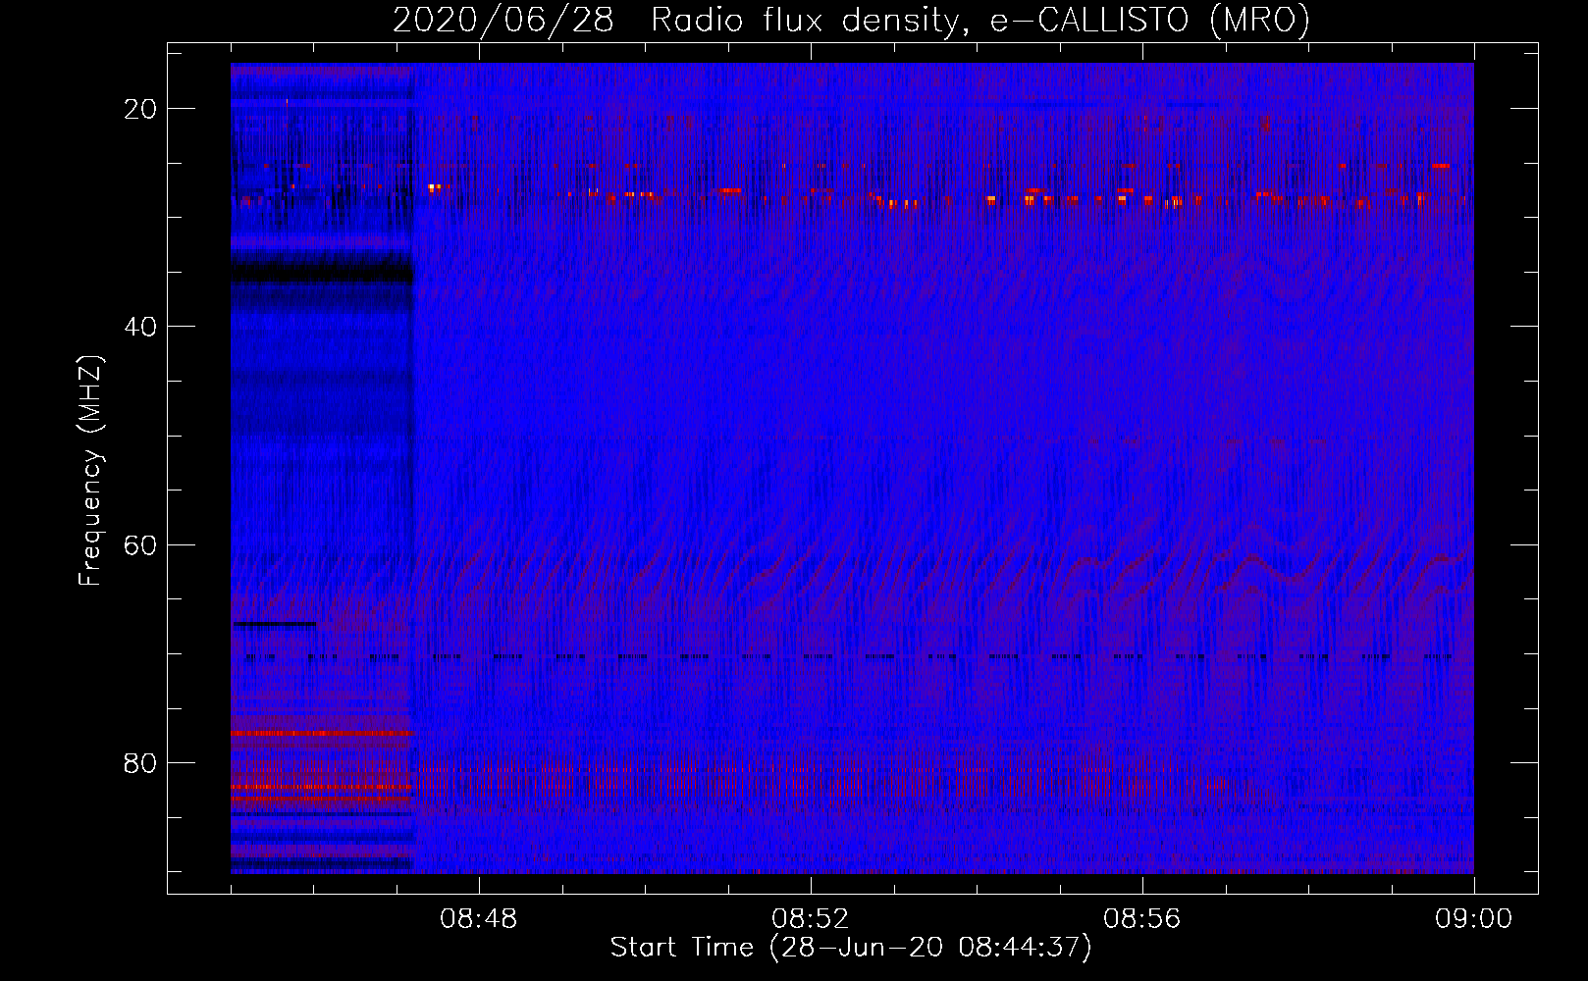This screenshot has width=1588, height=981.
Task: Click the 'Start Time (28-Jun-20 08:44:37)' label
Action: tap(851, 948)
